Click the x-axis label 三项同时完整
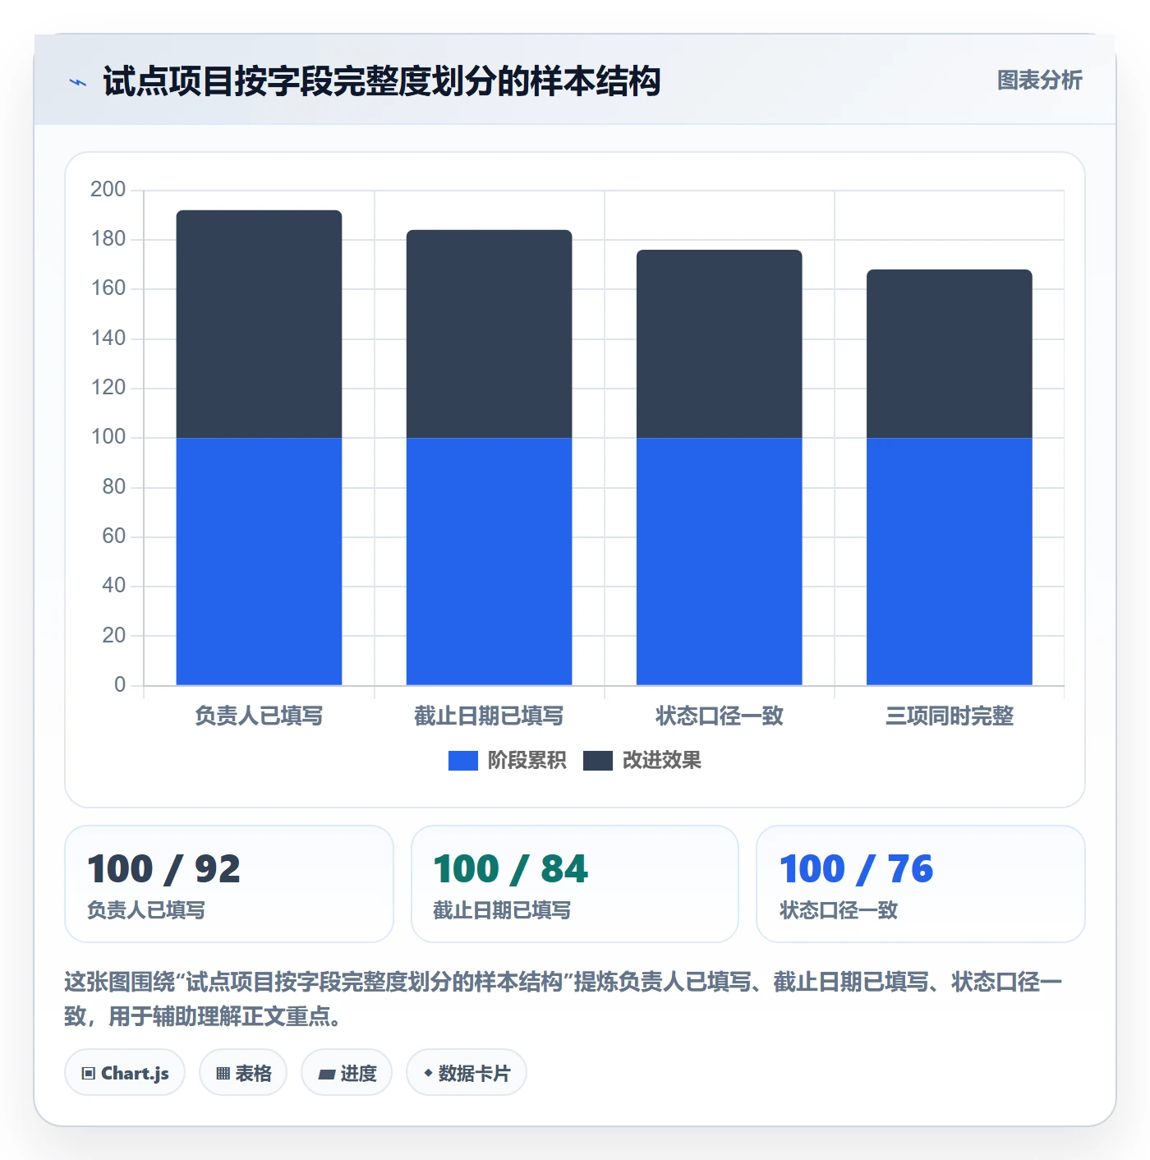Screen dimensions: 1150x1160 pos(949,716)
